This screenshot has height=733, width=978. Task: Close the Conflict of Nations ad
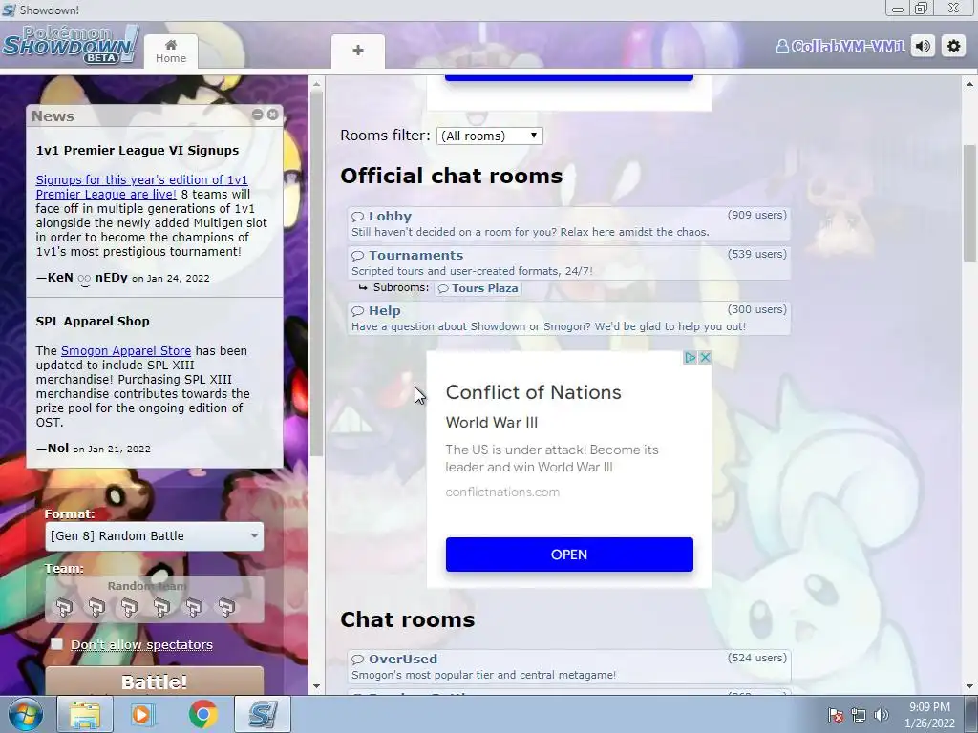tap(705, 358)
